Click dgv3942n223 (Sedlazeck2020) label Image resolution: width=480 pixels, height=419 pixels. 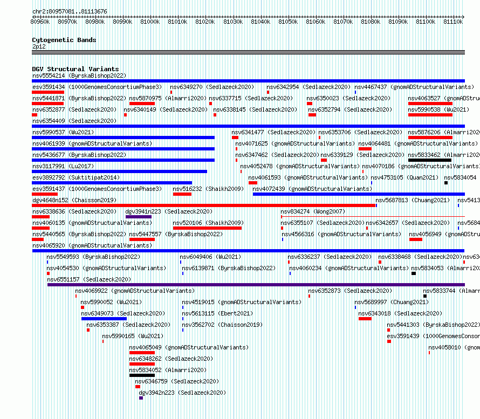point(182,393)
